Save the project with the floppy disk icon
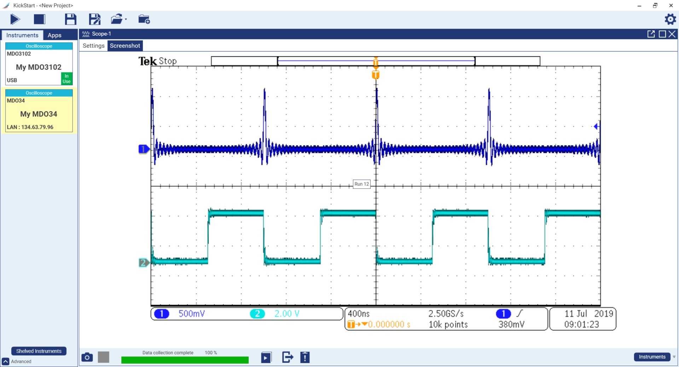 (x=70, y=19)
